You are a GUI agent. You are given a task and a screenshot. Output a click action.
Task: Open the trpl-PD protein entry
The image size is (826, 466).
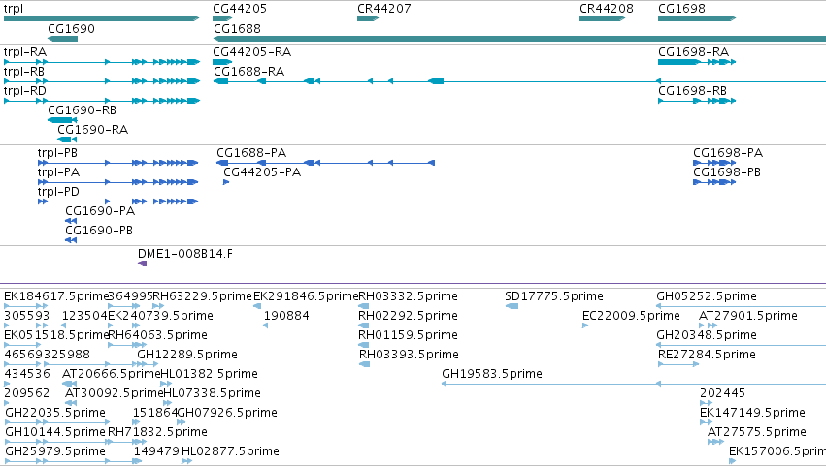(118, 202)
